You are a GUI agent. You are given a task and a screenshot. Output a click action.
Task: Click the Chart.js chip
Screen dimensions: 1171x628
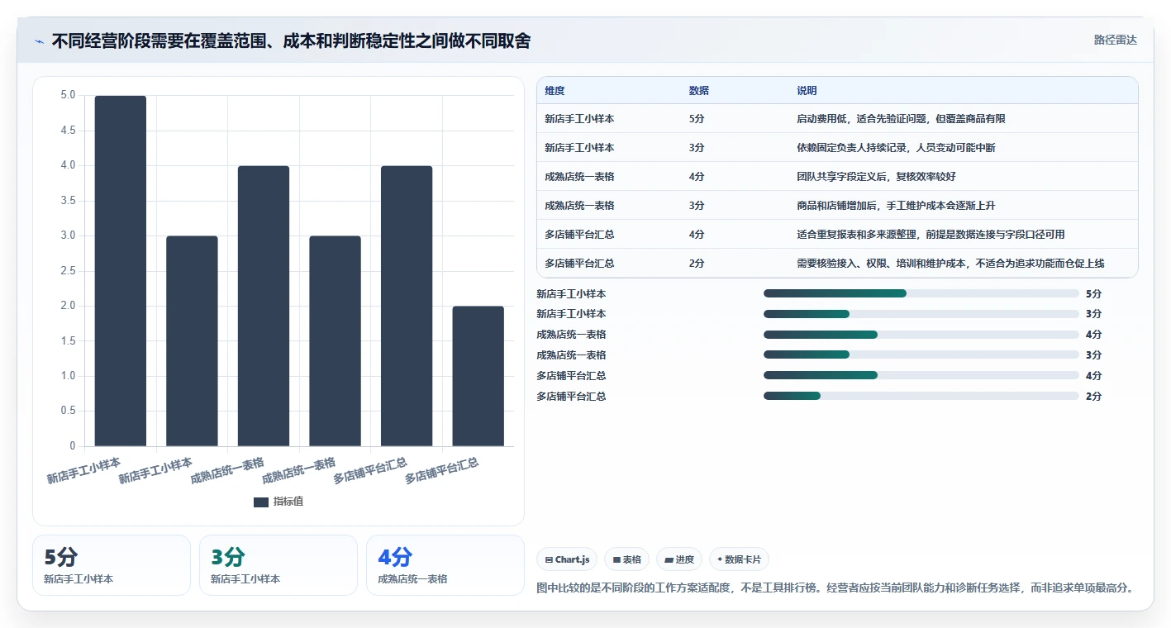pyautogui.click(x=568, y=559)
